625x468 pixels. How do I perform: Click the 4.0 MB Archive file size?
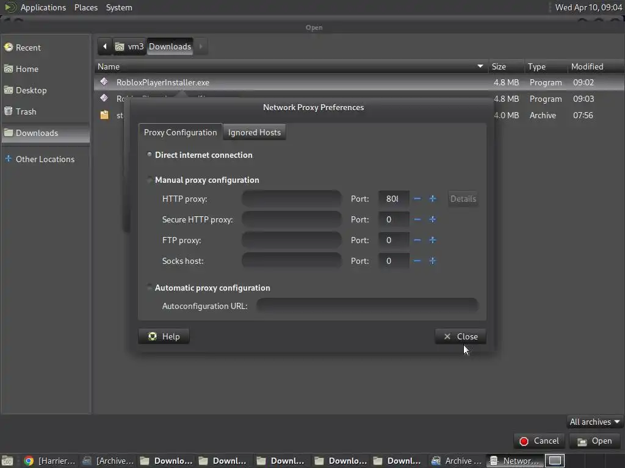tap(506, 115)
